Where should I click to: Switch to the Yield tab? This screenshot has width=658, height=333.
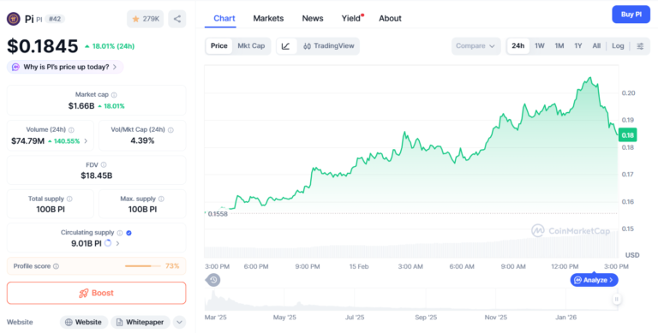[351, 19]
